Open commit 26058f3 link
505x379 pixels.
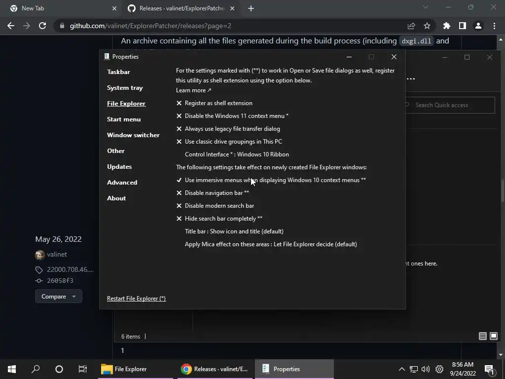(x=60, y=280)
